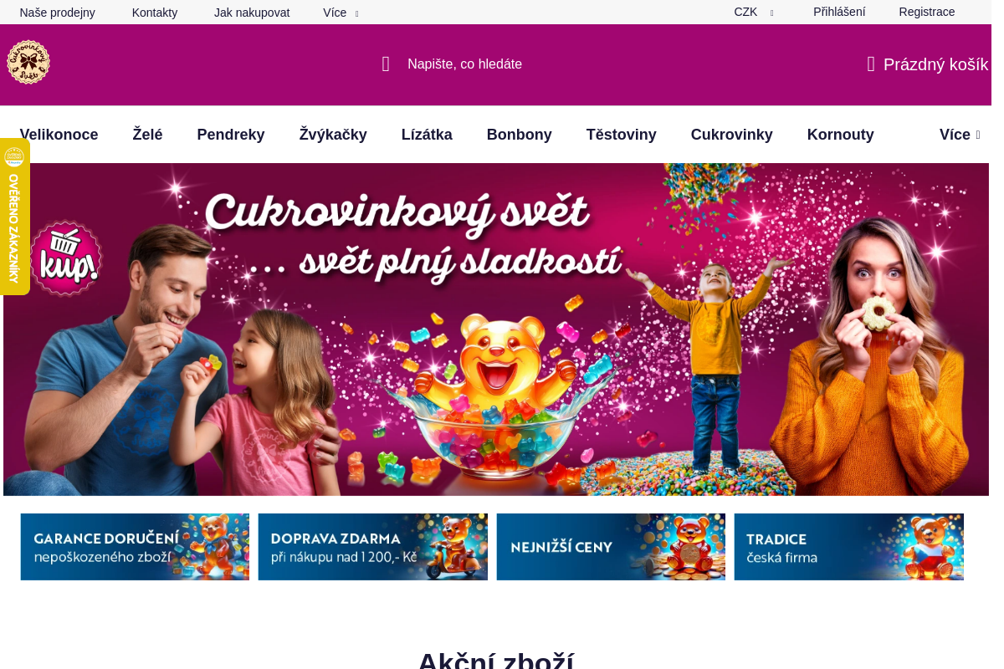This screenshot has width=1004, height=669.
Task: Open the 'Naše prodejny' link
Action: tap(58, 13)
